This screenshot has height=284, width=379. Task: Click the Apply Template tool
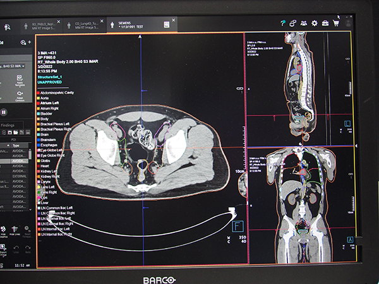(18, 80)
